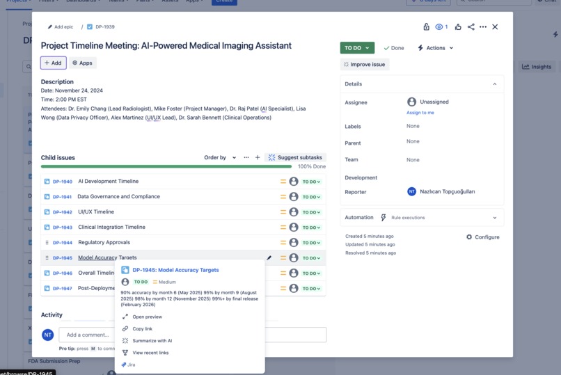Click Clinical Integration Timeline issue title
This screenshot has width=561, height=375.
click(111, 227)
